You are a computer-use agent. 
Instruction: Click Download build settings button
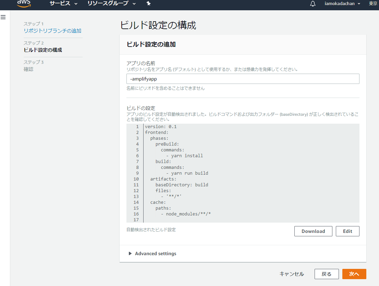click(313, 231)
